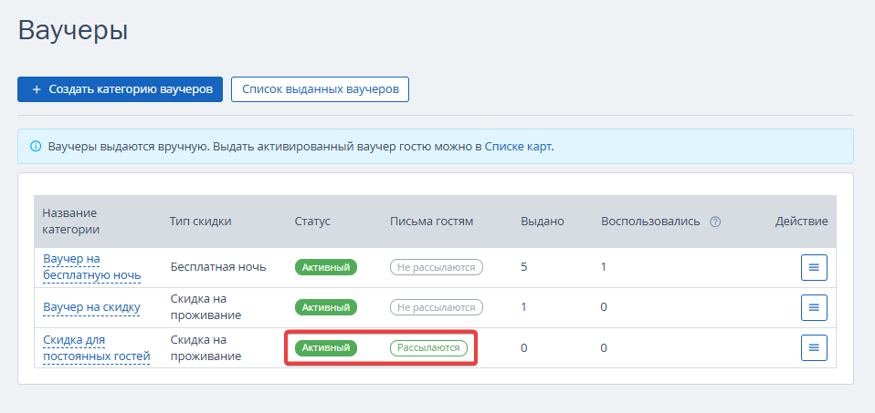Click Не рассылаются badge in first row
875x413 pixels.
437,267
